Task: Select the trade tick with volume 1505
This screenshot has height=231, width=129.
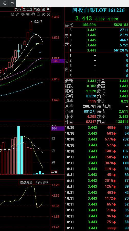Action: [x=97, y=157]
